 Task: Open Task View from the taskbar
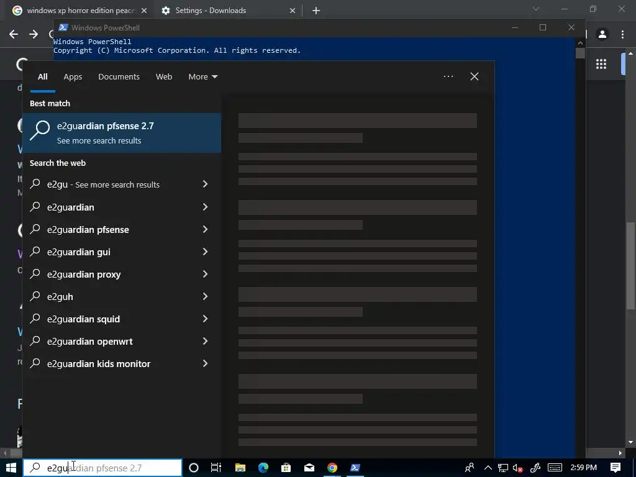[216, 468]
